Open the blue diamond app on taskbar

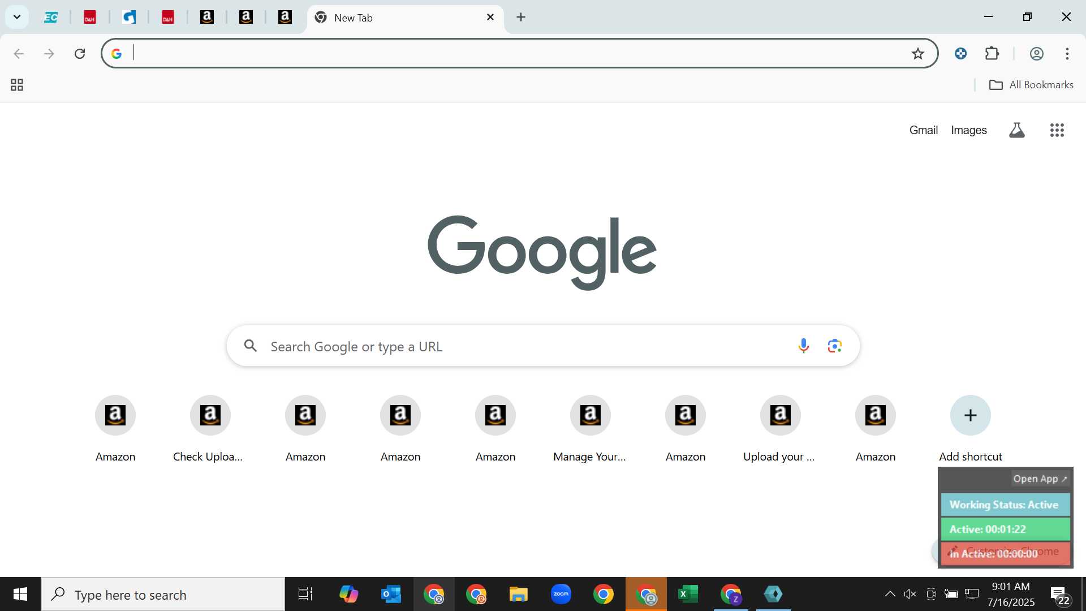click(773, 594)
